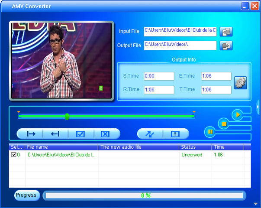Click the green seek slider handle

coord(67,117)
